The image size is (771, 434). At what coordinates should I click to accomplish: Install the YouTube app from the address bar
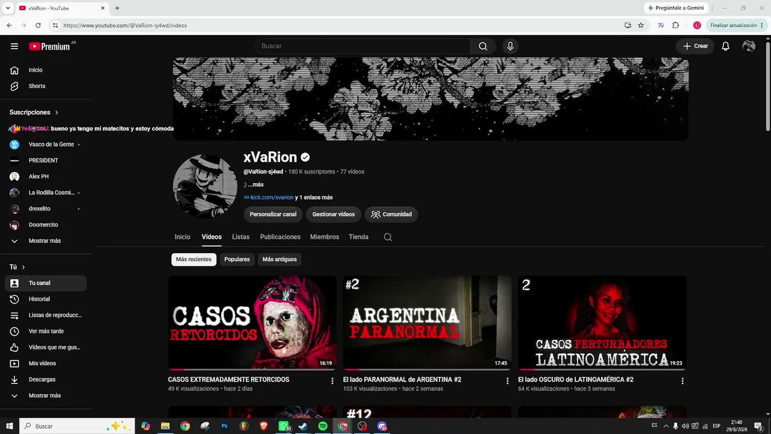point(628,25)
